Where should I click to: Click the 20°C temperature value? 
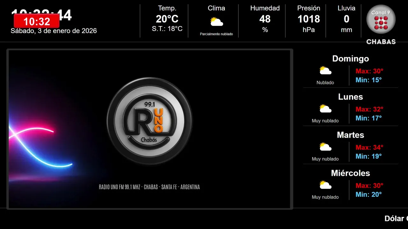[x=167, y=19]
